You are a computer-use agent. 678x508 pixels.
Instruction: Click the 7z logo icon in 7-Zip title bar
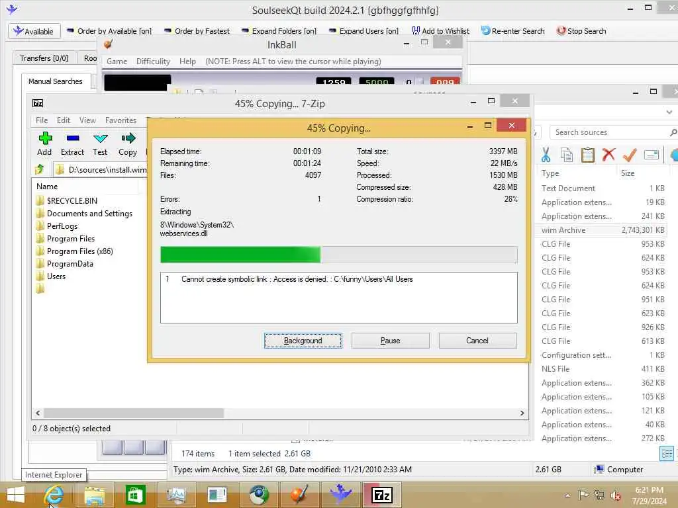(x=38, y=103)
